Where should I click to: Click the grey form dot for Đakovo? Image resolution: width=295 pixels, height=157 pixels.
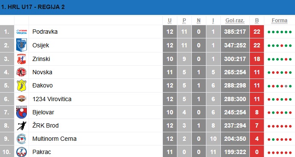point(286,86)
